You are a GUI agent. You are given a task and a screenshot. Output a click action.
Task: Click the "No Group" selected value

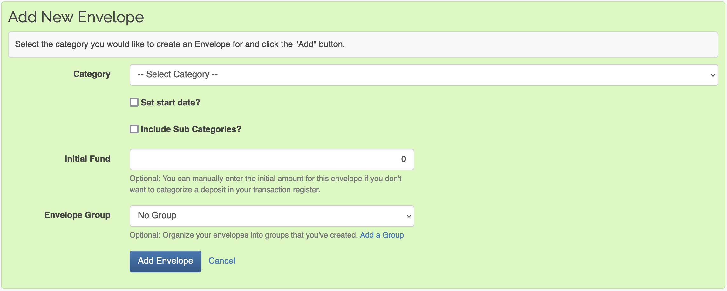coord(157,215)
